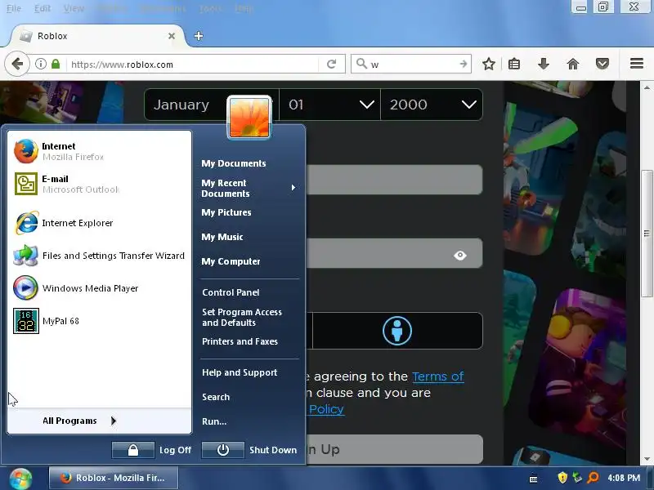This screenshot has width=654, height=490.
Task: Open the Privacy Policy link
Action: tap(326, 409)
